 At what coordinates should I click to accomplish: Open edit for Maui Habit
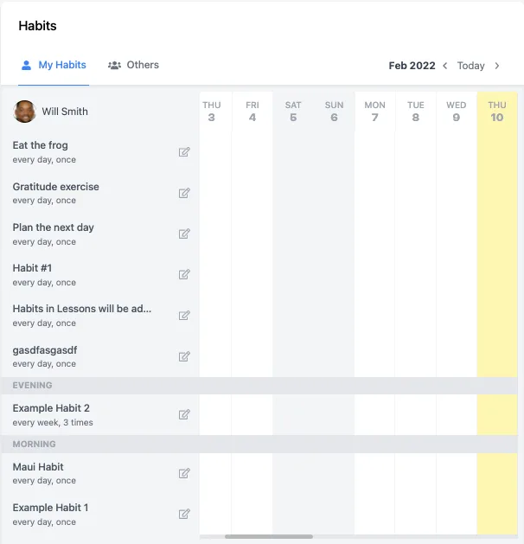184,473
